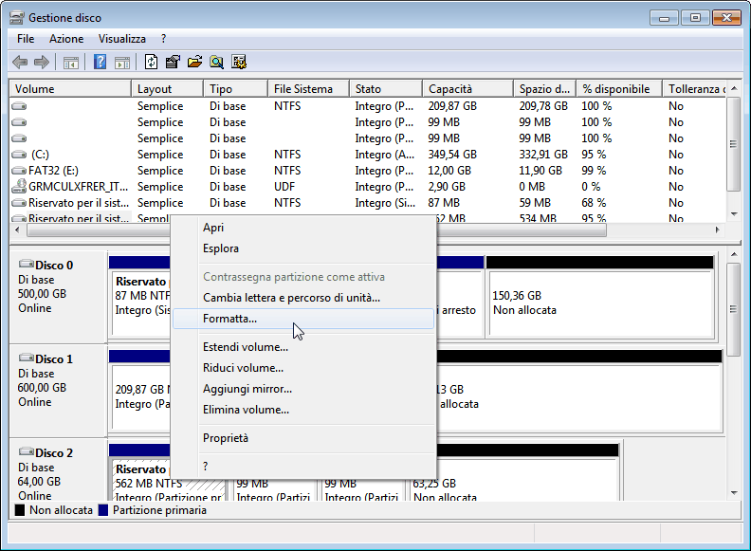Open the Properties toolbar icon
This screenshot has height=551, width=751.
pyautogui.click(x=173, y=63)
